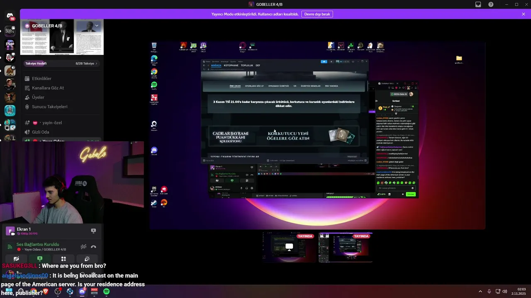Open Discord home direct messages icon
531x298 pixels.
(x=10, y=16)
